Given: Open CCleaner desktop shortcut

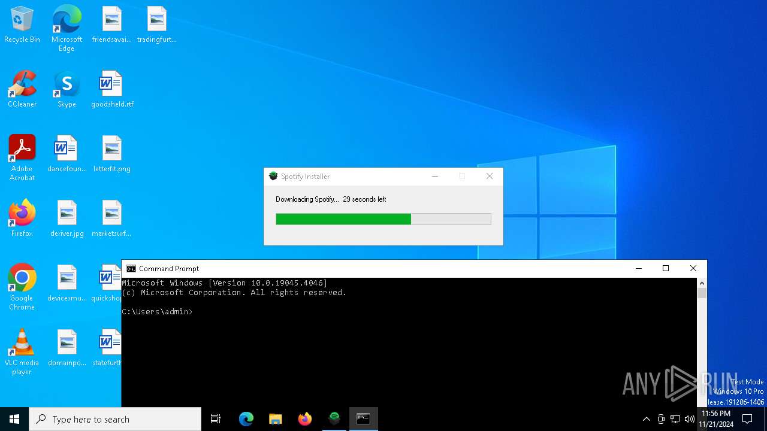Looking at the screenshot, I should point(22,90).
